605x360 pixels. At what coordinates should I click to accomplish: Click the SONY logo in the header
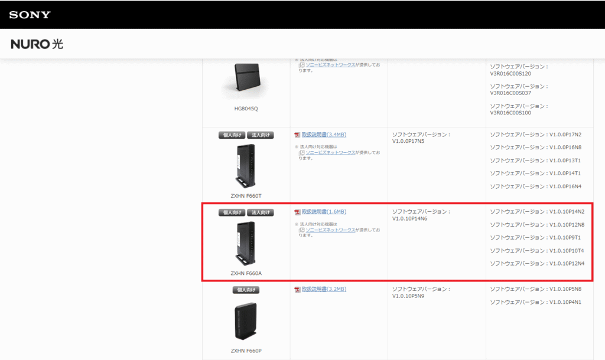[30, 15]
